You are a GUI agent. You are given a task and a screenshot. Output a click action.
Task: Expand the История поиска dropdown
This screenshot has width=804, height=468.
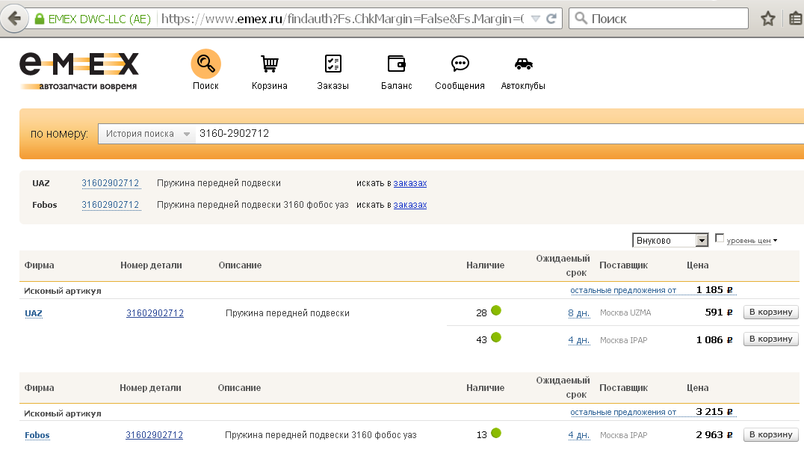pyautogui.click(x=147, y=134)
